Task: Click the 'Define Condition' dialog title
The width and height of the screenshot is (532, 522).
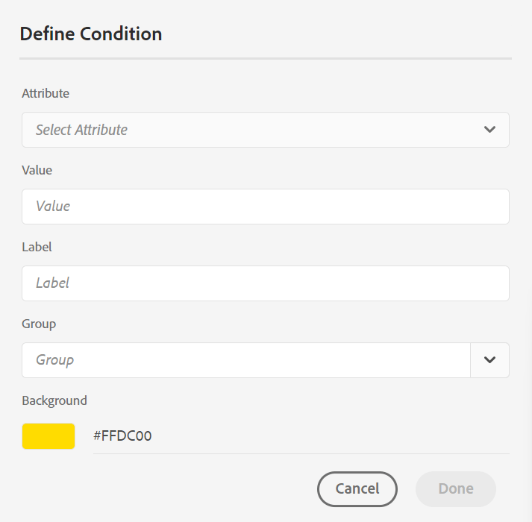Action: pos(91,34)
